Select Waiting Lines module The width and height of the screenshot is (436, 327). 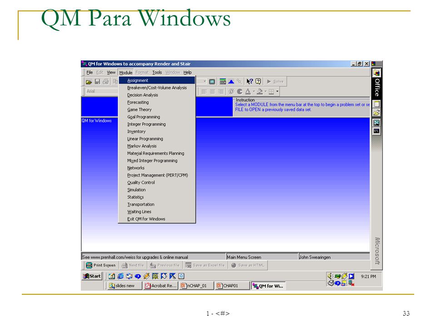tap(157, 212)
